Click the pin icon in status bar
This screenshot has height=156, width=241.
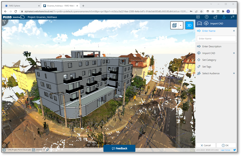pyautogui.click(x=47, y=150)
